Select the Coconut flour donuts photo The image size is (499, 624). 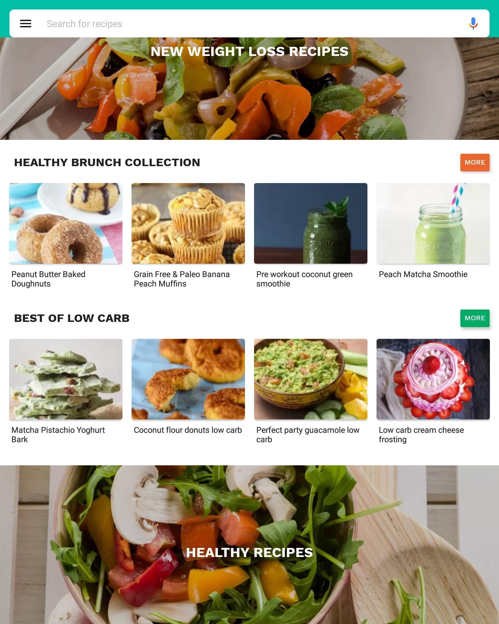[x=188, y=379]
